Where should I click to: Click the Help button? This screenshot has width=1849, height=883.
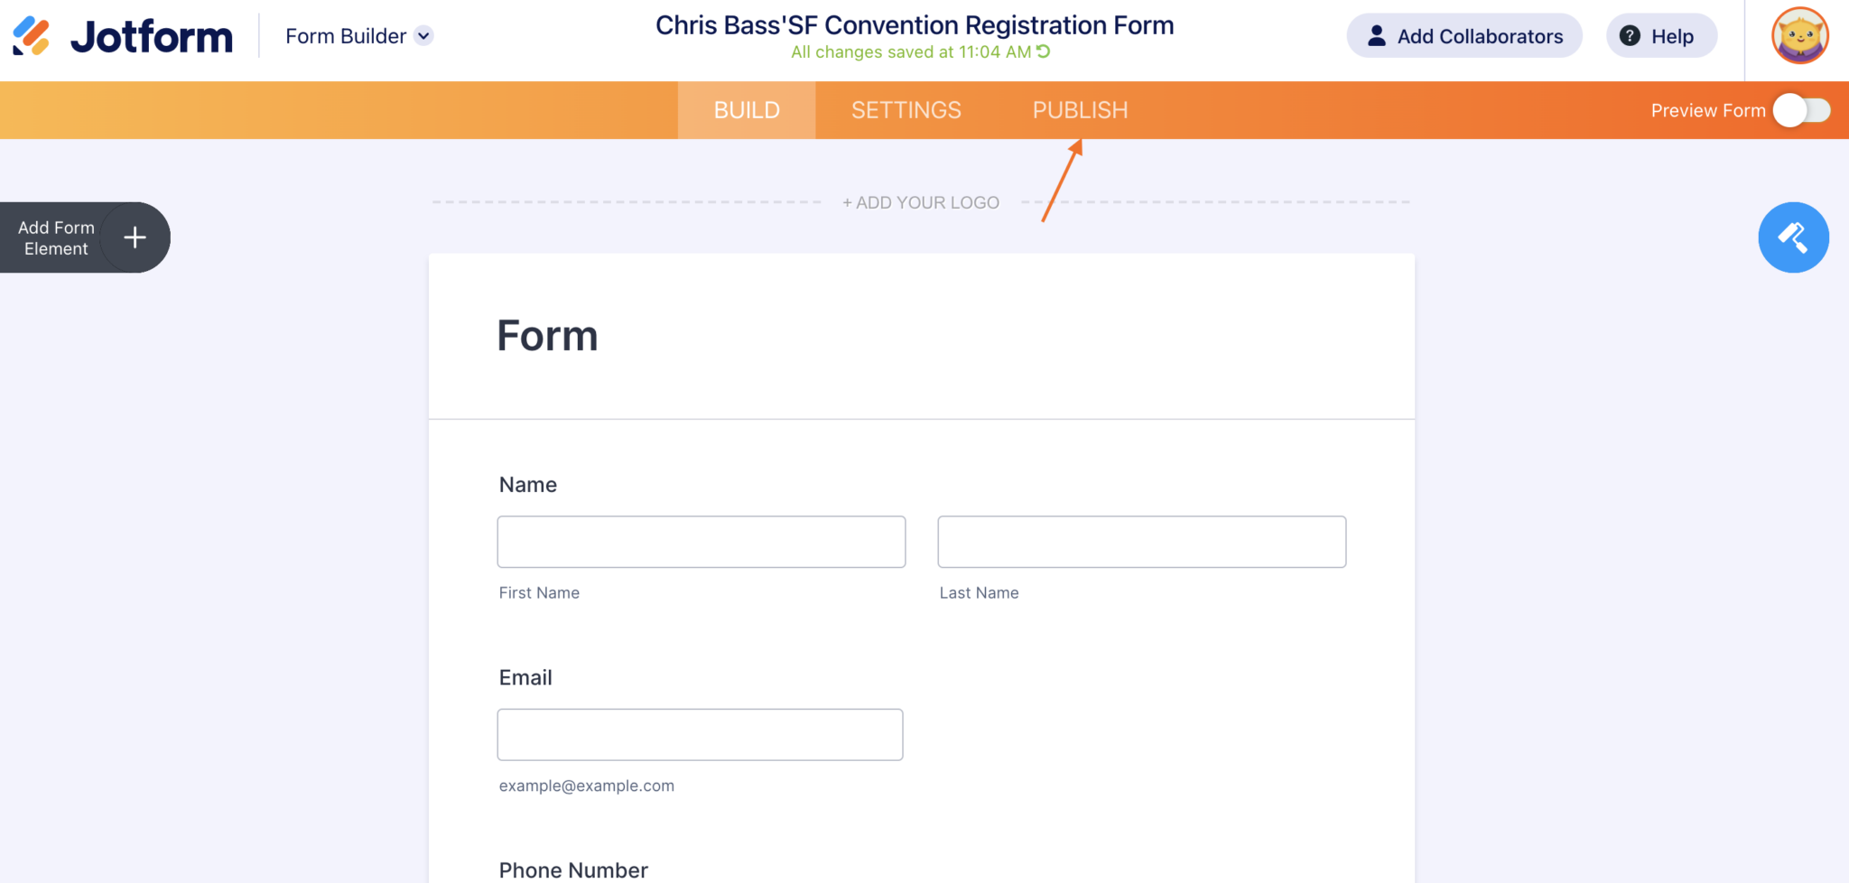(x=1661, y=35)
